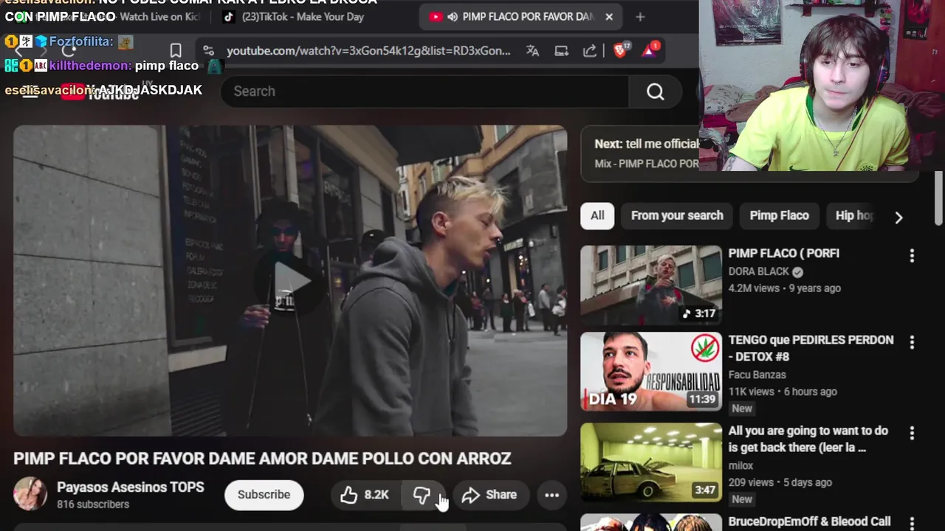Click 4.2M views 9 years ago text
Screen dimensions: 945x531
tap(785, 288)
